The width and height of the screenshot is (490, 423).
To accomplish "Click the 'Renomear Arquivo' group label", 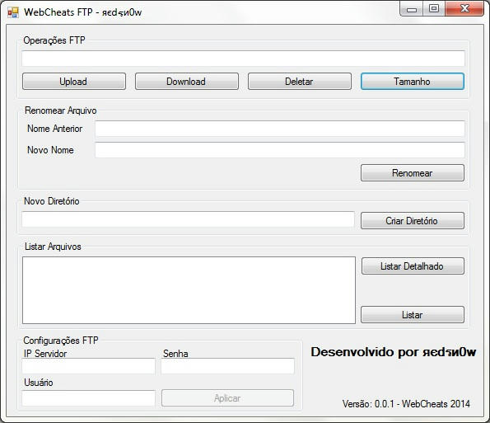I will (x=61, y=110).
